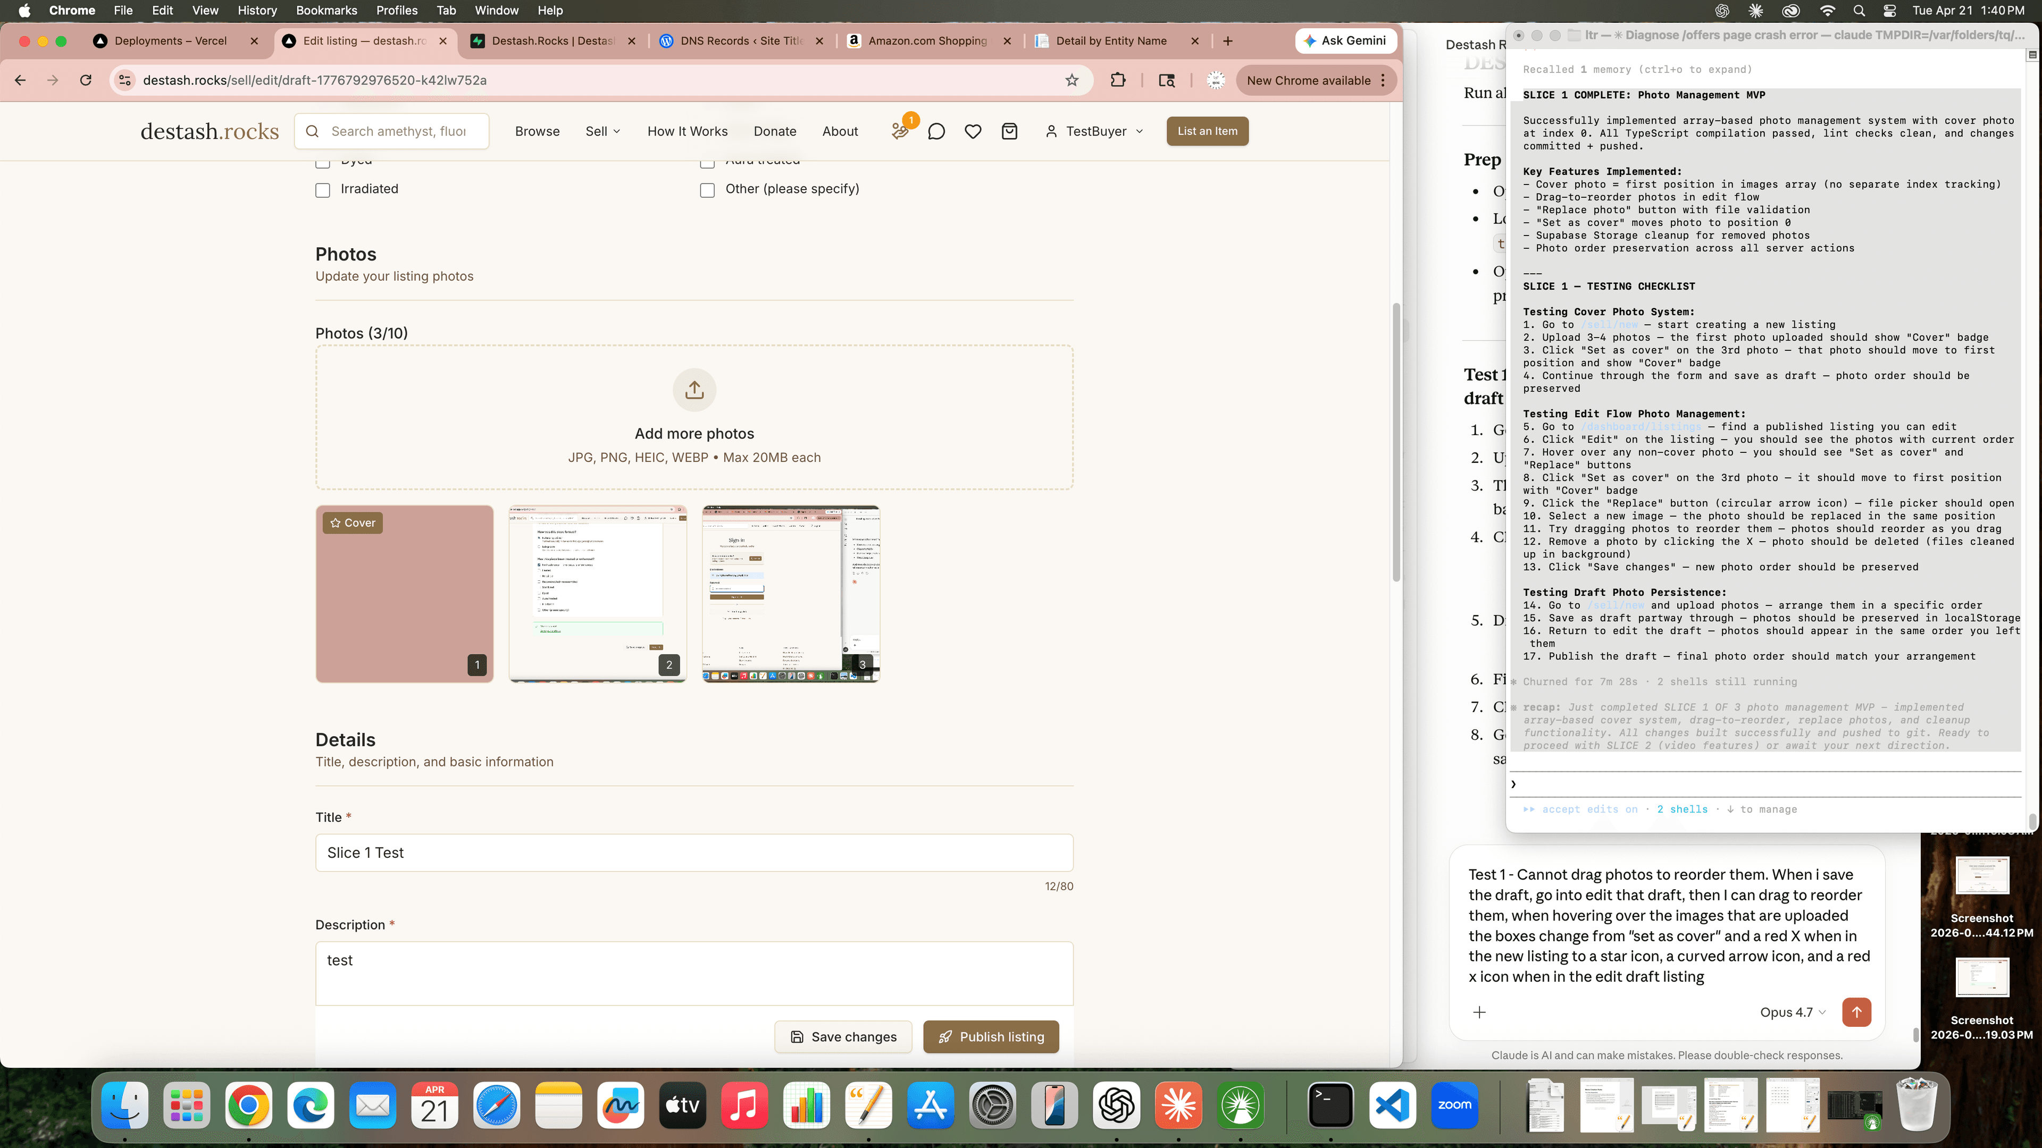Open Visual Studio Code from the Dock
This screenshot has width=2042, height=1148.
pos(1393,1105)
